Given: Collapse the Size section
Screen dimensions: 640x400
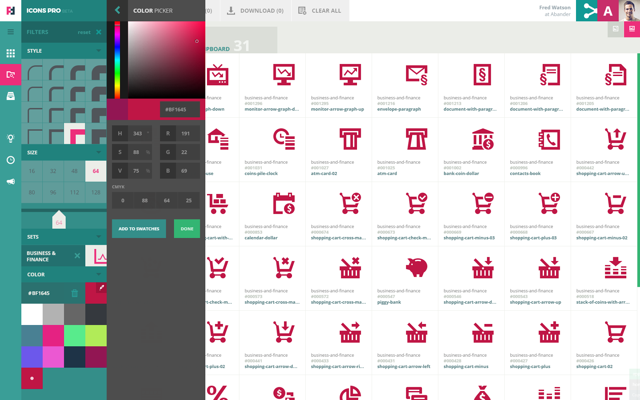Looking at the screenshot, I should pos(99,152).
